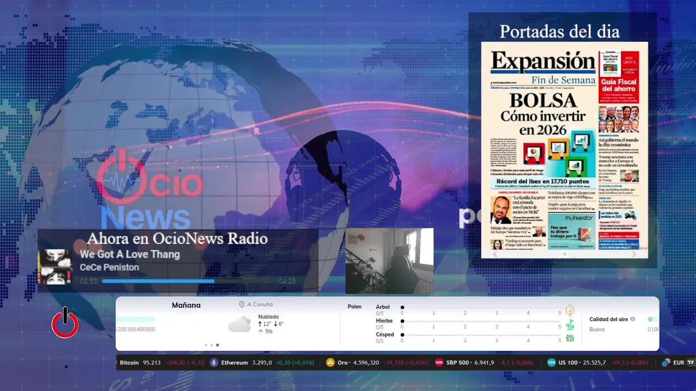Click the Hierba pollen label
The height and width of the screenshot is (391, 696).
[384, 321]
